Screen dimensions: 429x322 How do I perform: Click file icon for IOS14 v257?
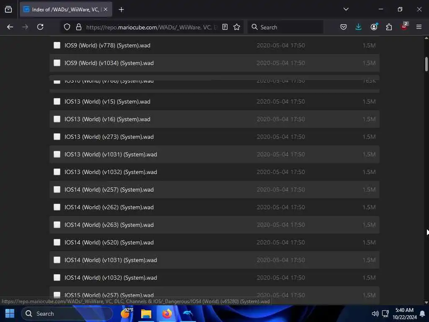click(57, 189)
